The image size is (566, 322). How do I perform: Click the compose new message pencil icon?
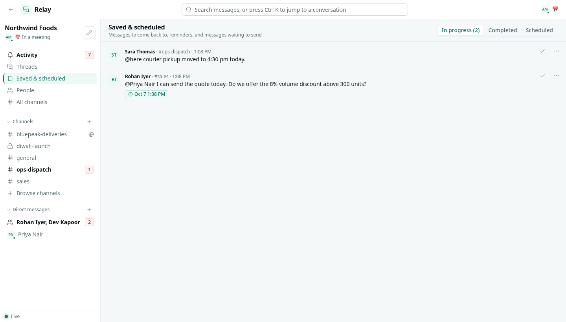click(89, 33)
